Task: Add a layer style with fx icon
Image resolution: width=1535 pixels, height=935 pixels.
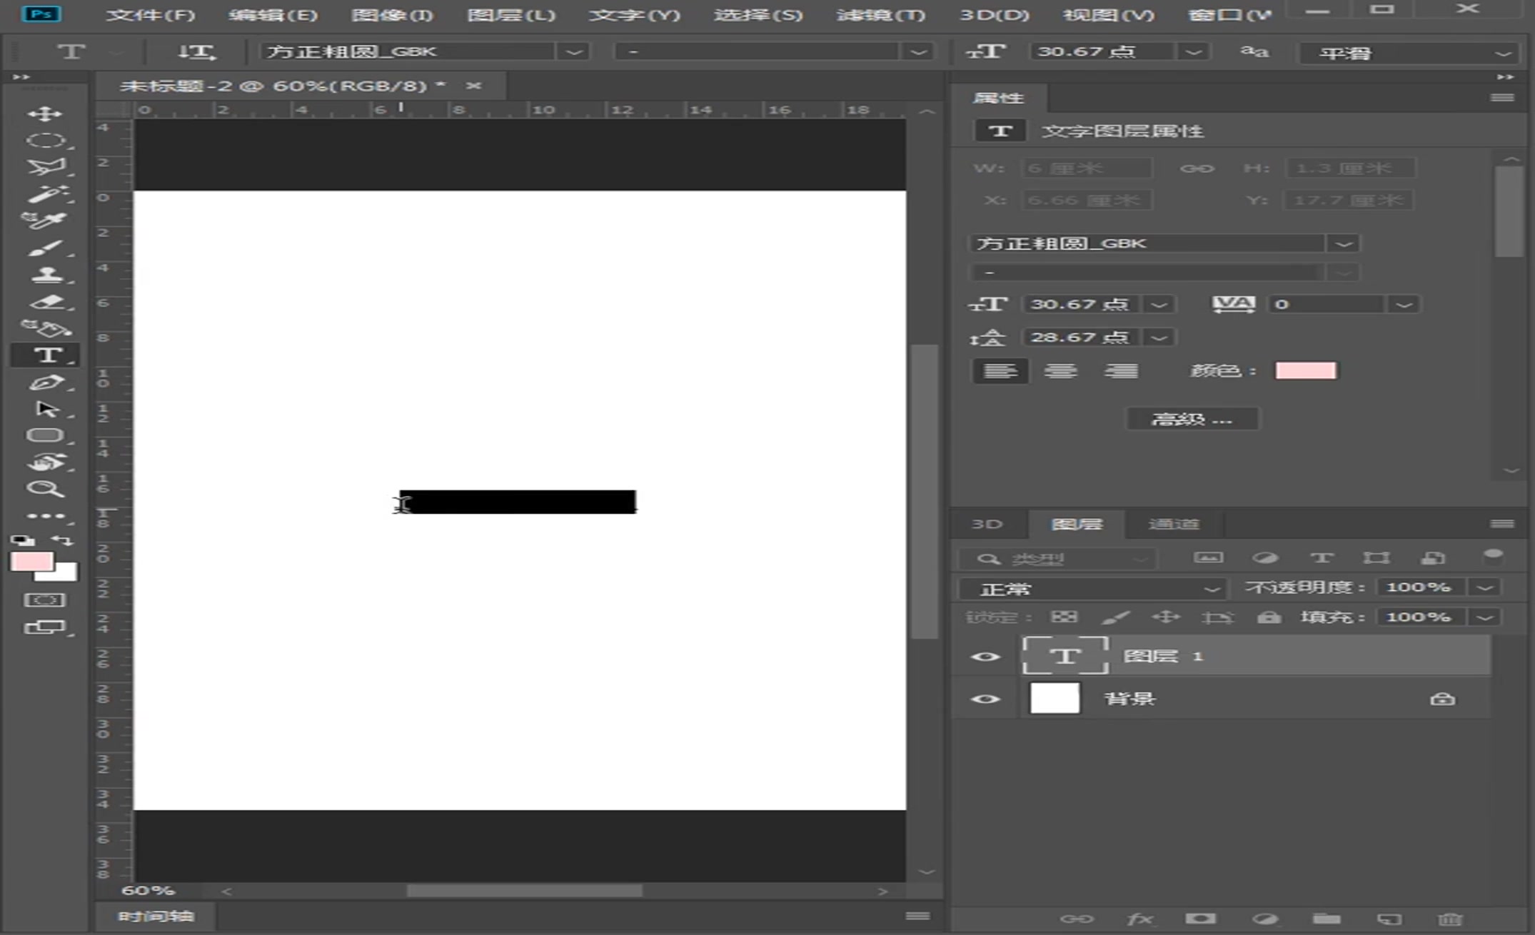Action: click(x=1139, y=919)
